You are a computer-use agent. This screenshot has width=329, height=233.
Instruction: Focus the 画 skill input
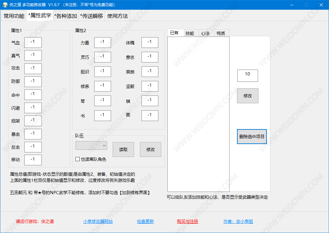(x=150, y=116)
